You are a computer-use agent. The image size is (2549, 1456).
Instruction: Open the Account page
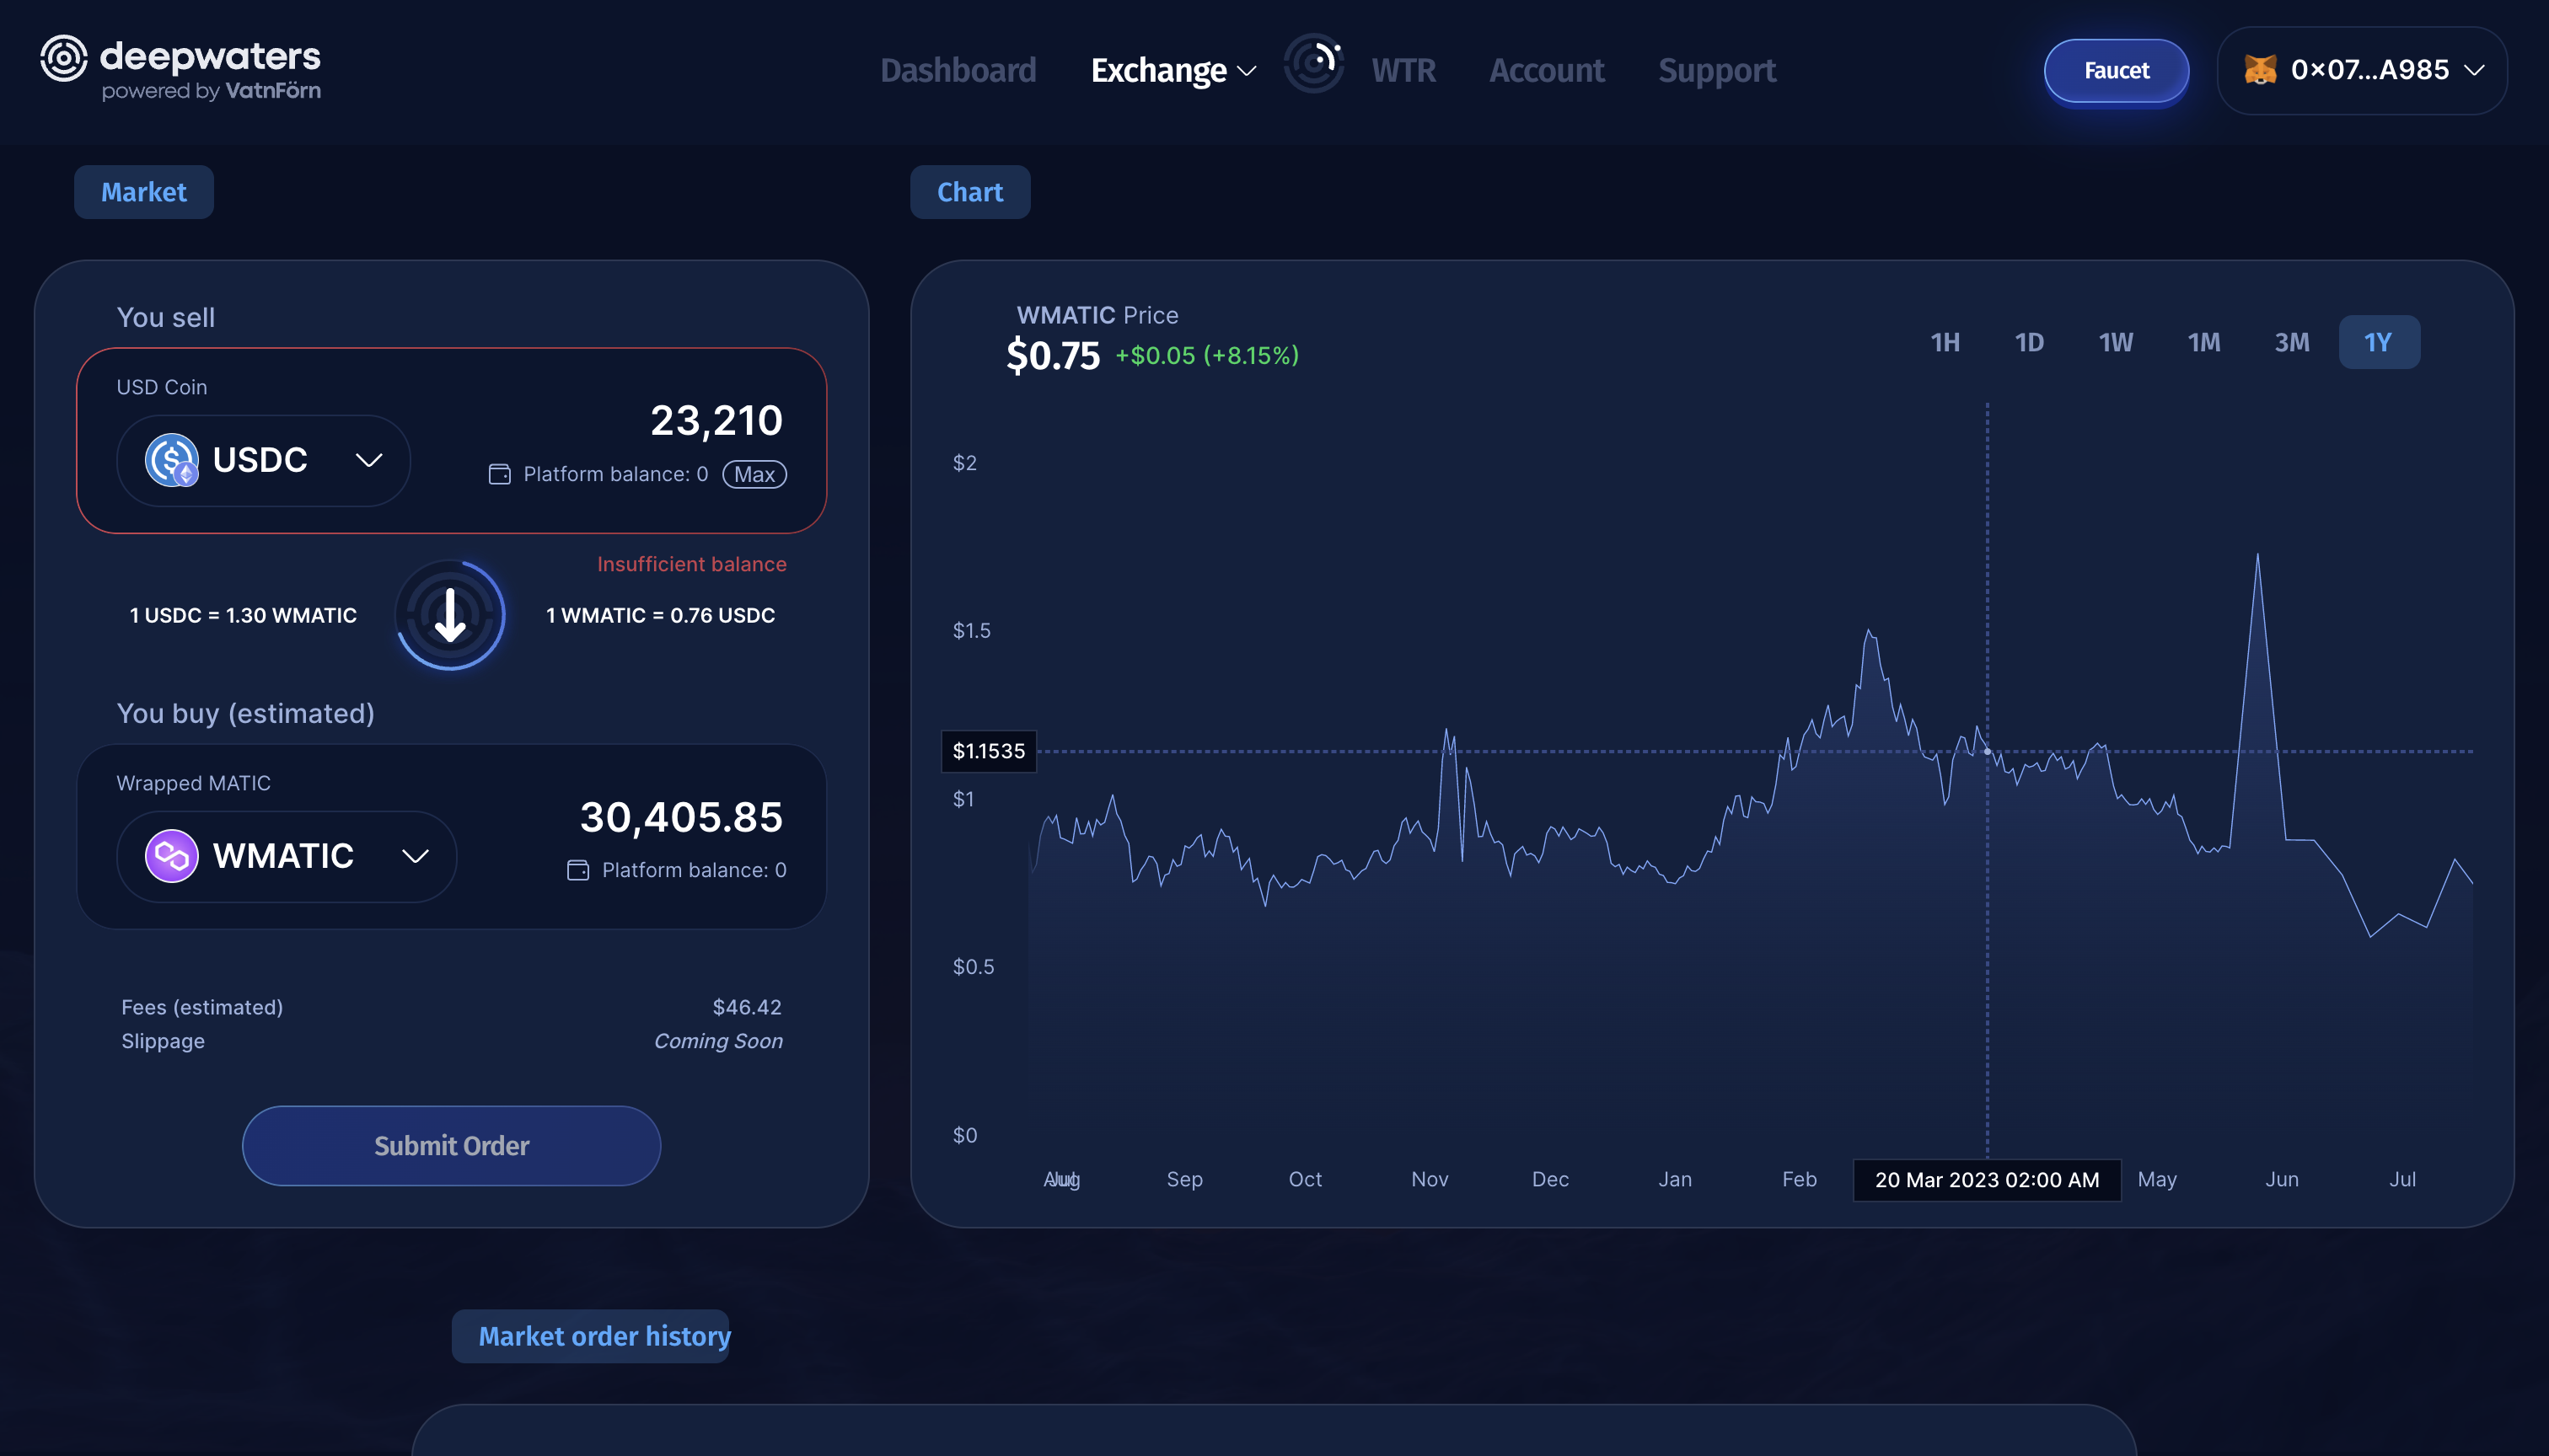coord(1547,70)
